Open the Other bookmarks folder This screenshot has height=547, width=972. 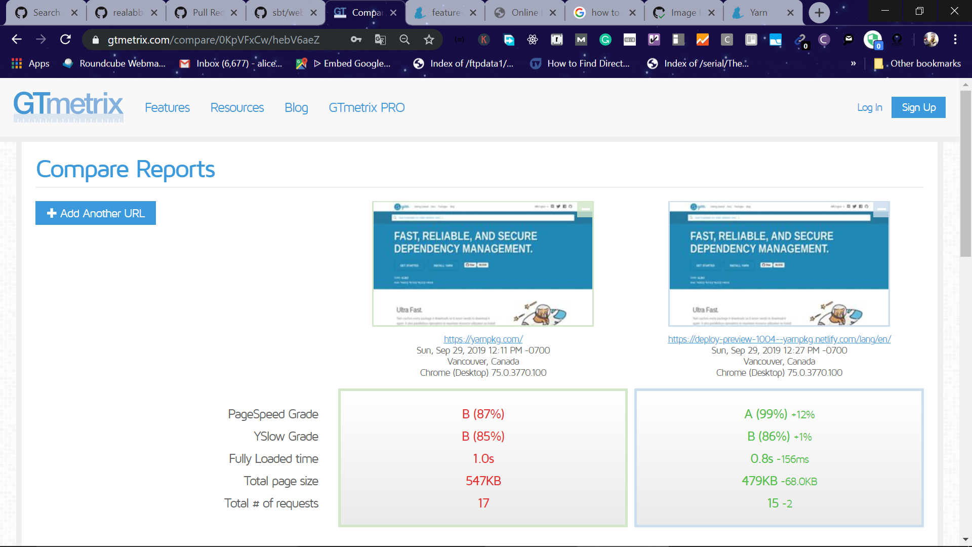pyautogui.click(x=917, y=63)
